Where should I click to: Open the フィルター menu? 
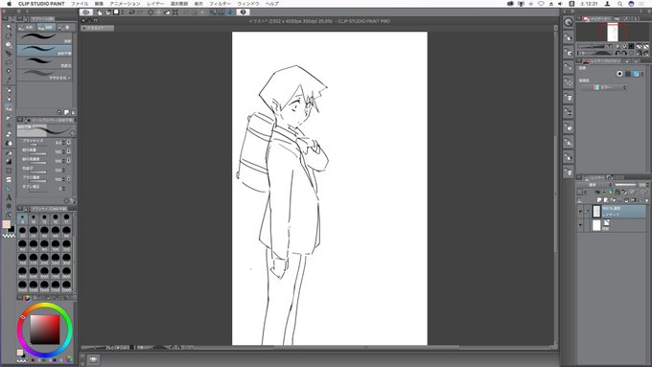pyautogui.click(x=220, y=3)
